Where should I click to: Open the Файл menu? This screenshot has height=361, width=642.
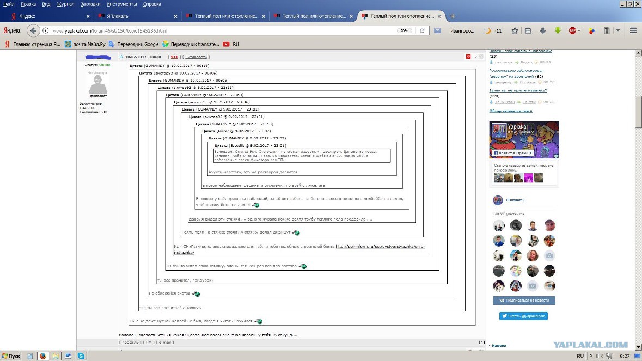9,4
